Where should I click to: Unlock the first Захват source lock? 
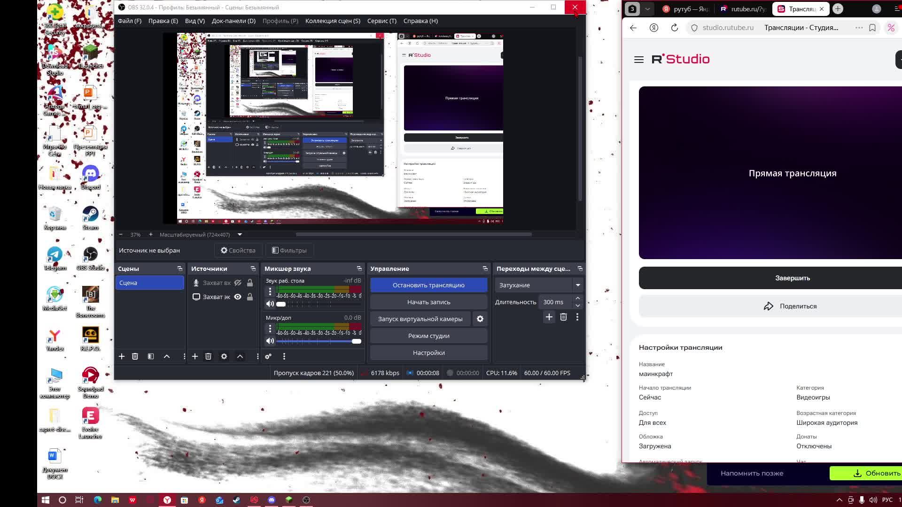point(250,283)
